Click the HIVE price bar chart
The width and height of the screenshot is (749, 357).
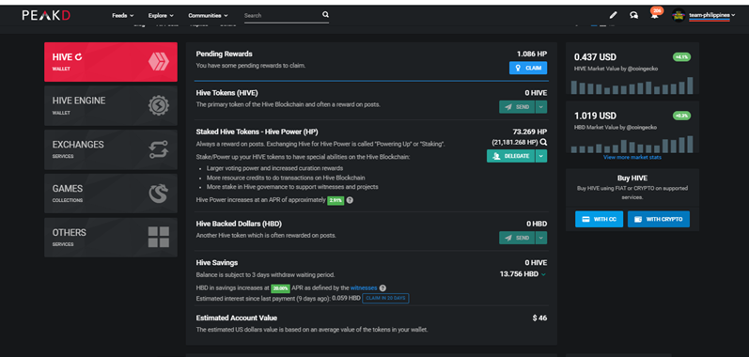[632, 85]
